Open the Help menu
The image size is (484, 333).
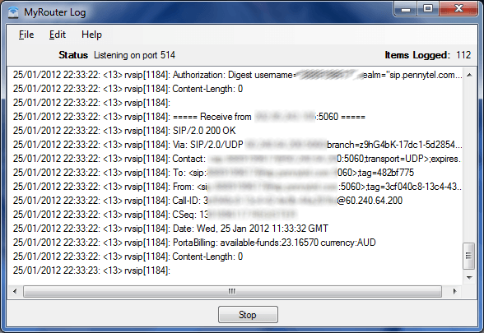coord(91,35)
